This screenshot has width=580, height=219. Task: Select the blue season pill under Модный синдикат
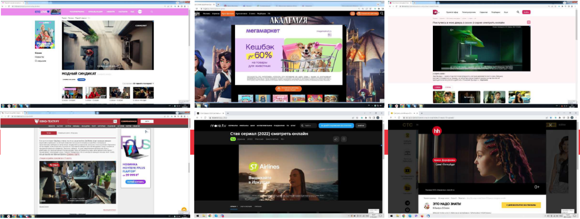pos(81,79)
